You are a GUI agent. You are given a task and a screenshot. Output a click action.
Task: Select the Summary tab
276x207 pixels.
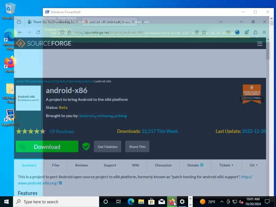pyautogui.click(x=29, y=165)
